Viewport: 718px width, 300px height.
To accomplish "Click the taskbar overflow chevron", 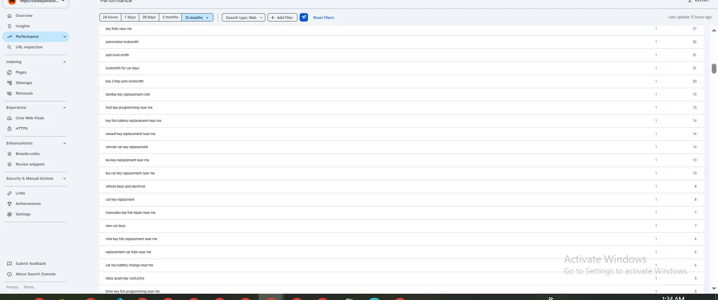I will point(550,298).
